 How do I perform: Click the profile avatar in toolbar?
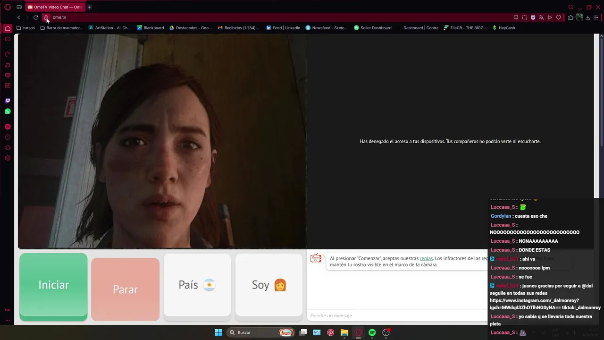click(579, 17)
